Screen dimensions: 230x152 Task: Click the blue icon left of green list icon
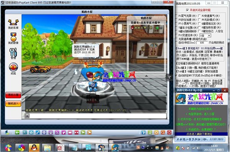(x=143, y=132)
